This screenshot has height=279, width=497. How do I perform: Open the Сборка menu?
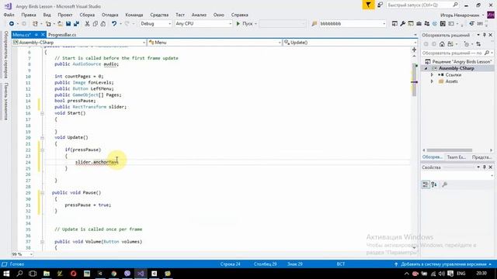pos(87,15)
